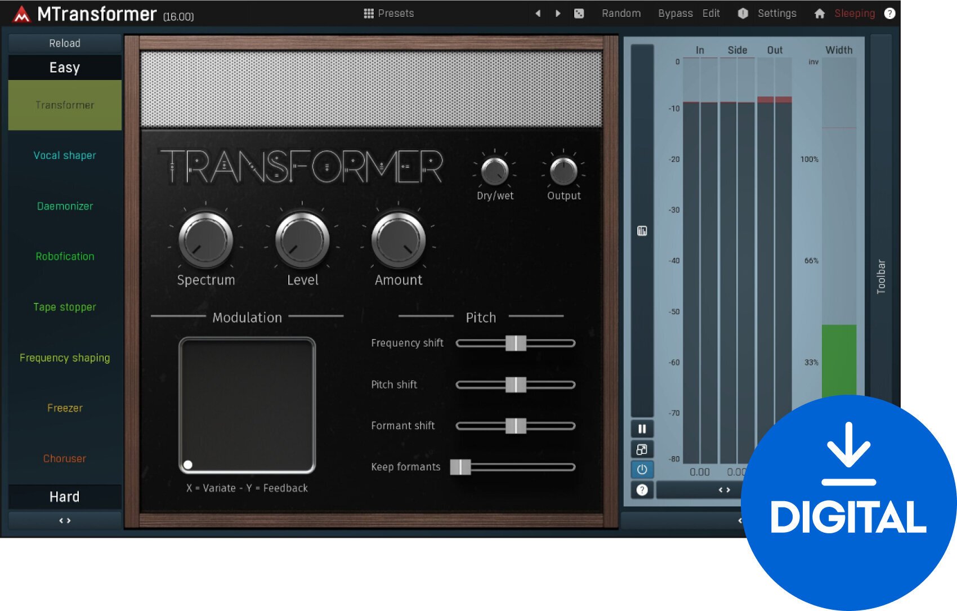Click the Reload button

click(64, 43)
